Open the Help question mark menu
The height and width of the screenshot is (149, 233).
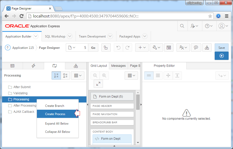click(x=209, y=26)
